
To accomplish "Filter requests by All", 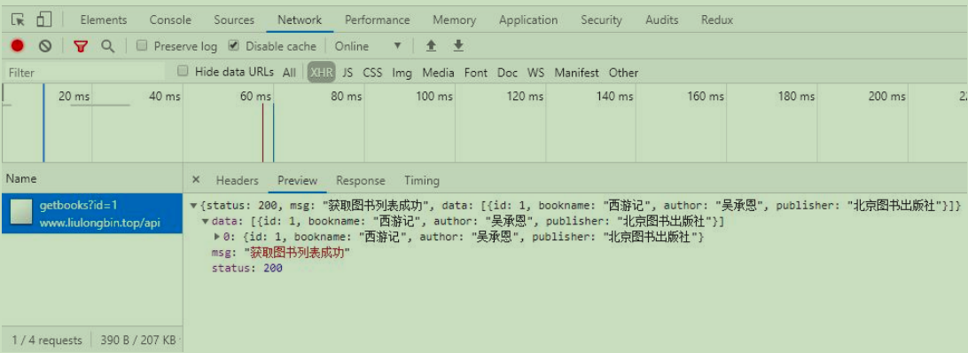I will (289, 73).
